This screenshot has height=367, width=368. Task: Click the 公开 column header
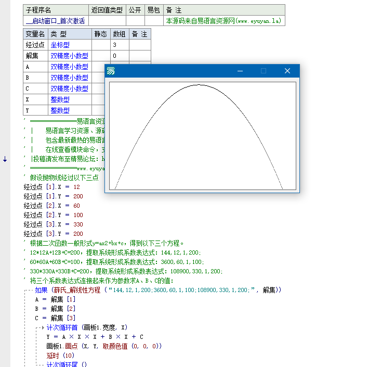tap(135, 10)
